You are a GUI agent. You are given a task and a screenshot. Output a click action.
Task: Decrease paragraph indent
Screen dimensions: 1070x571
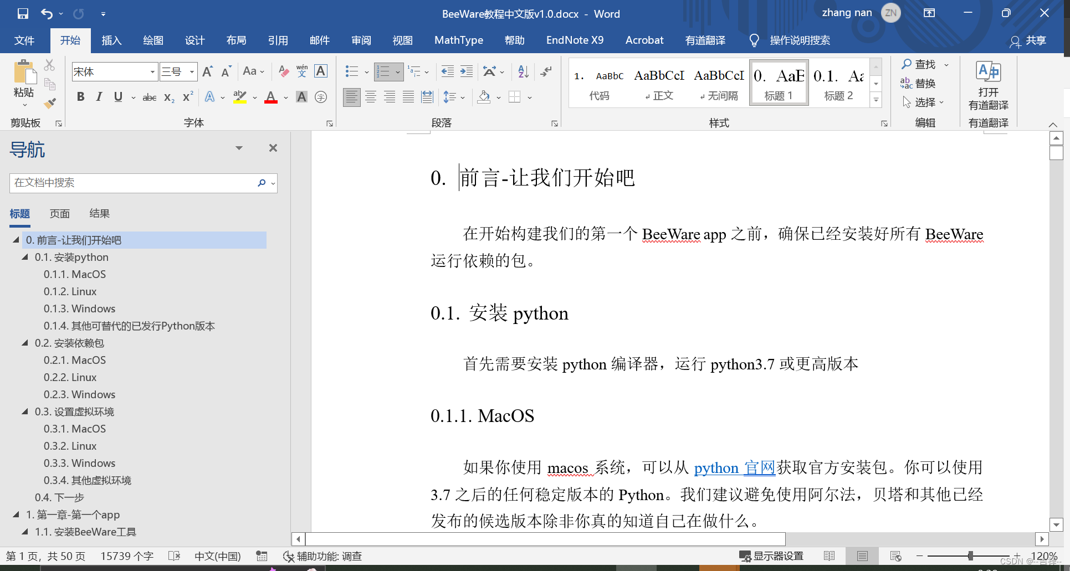448,71
